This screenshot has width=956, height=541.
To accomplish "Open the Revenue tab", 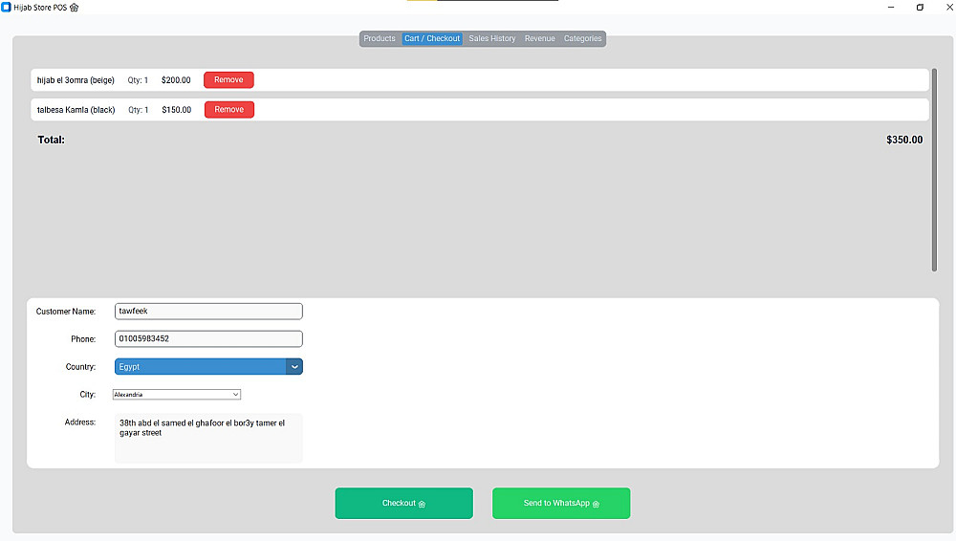I will (x=539, y=38).
